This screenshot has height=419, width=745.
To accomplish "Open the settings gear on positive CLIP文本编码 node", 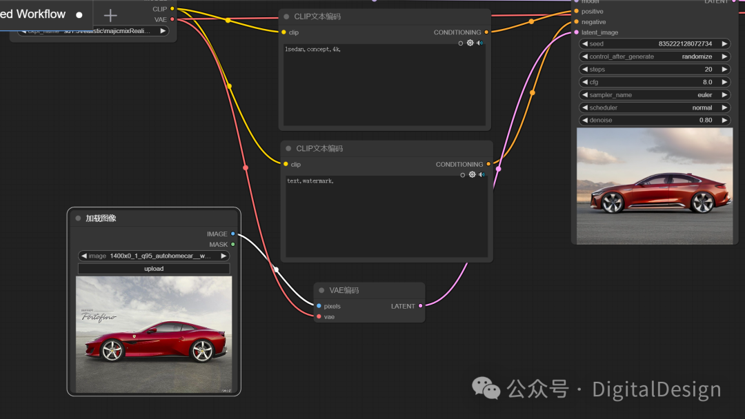I will [x=470, y=42].
